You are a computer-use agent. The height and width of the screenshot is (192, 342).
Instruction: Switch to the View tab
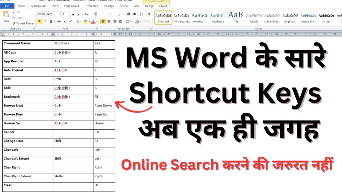pyautogui.click(x=136, y=6)
